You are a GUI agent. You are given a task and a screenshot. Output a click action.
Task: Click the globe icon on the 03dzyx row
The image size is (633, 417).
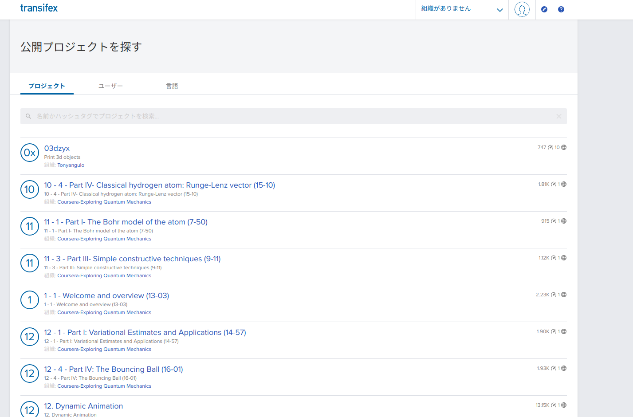[564, 147]
